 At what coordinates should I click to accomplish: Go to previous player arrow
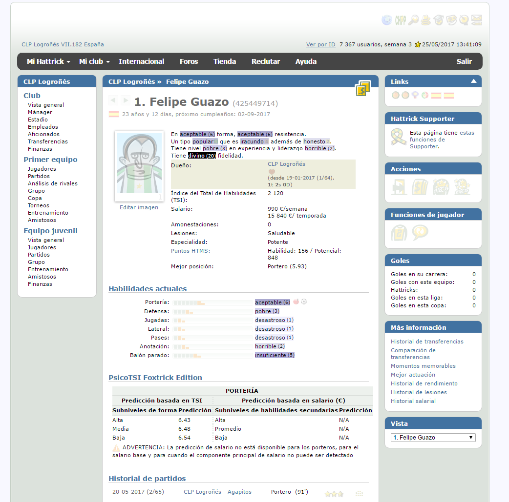click(113, 100)
